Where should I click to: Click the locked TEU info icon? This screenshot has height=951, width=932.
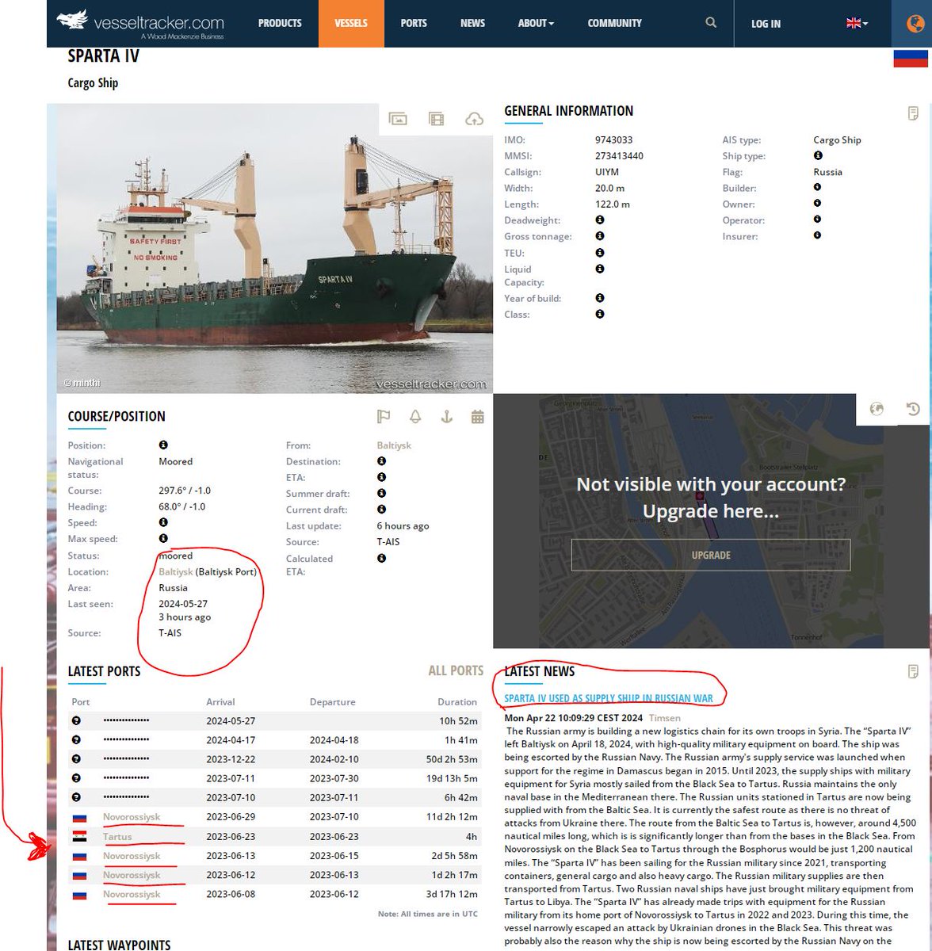click(600, 252)
